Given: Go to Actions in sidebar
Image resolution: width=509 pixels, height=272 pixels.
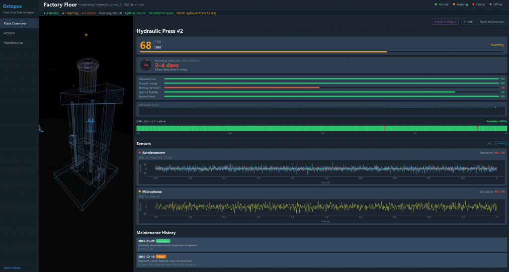Looking at the screenshot, I should coord(9,33).
